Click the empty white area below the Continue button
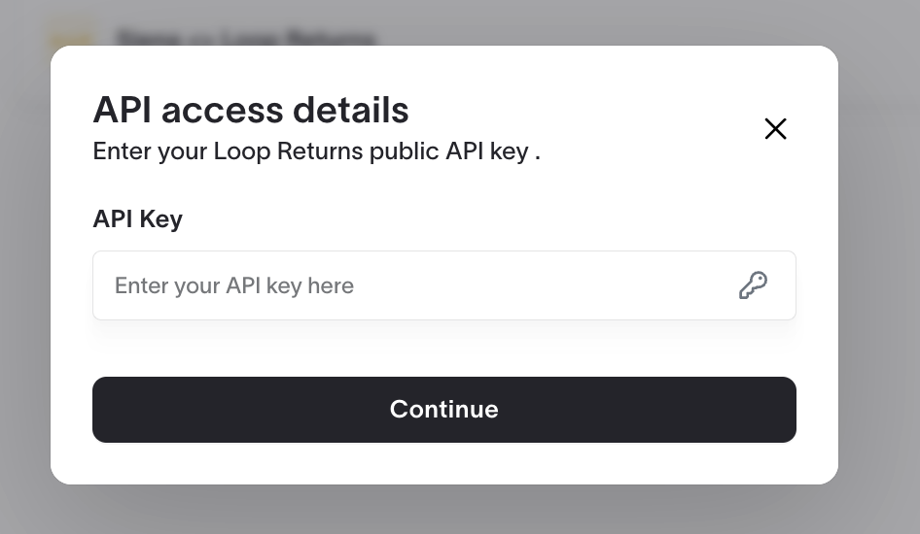The width and height of the screenshot is (920, 534). click(x=444, y=463)
